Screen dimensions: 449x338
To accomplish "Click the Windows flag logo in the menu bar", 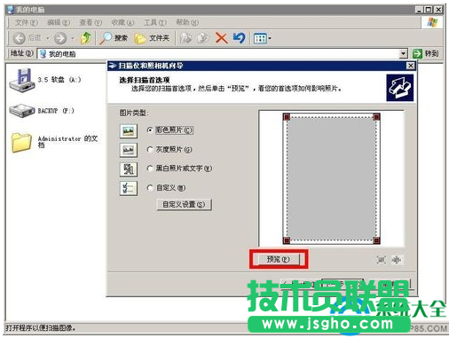I will pyautogui.click(x=432, y=22).
